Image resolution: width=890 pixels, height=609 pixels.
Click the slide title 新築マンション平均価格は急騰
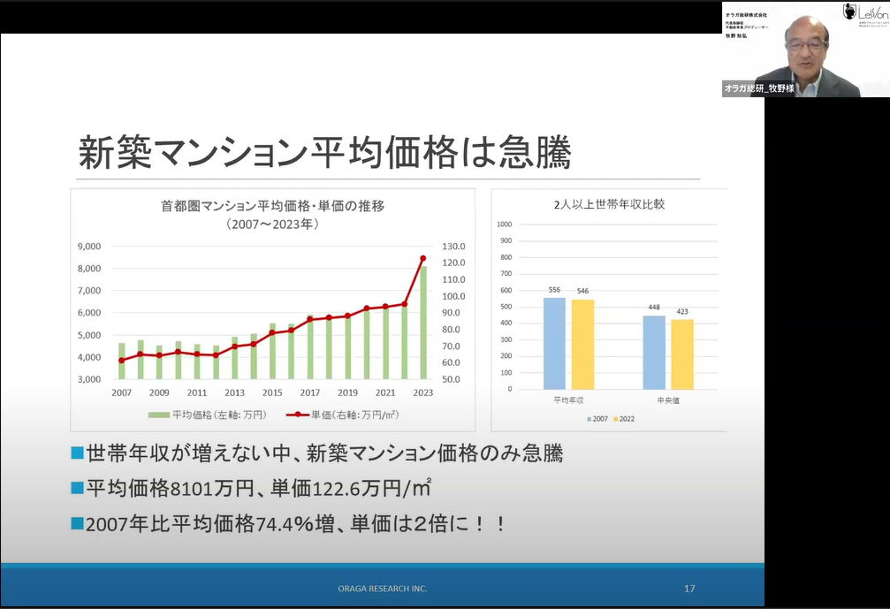[324, 153]
